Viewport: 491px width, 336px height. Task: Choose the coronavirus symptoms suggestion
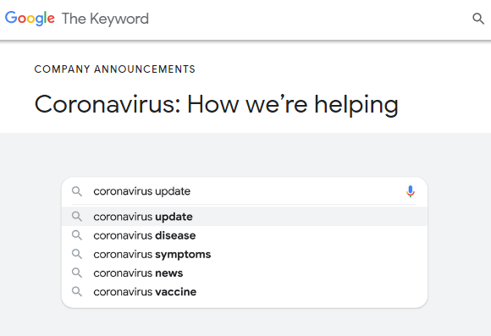pos(245,254)
